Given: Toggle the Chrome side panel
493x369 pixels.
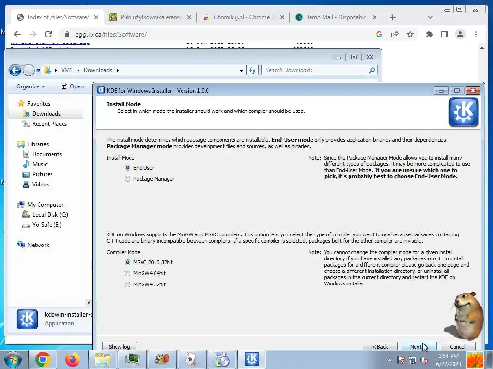Looking at the screenshot, I should click(444, 34).
